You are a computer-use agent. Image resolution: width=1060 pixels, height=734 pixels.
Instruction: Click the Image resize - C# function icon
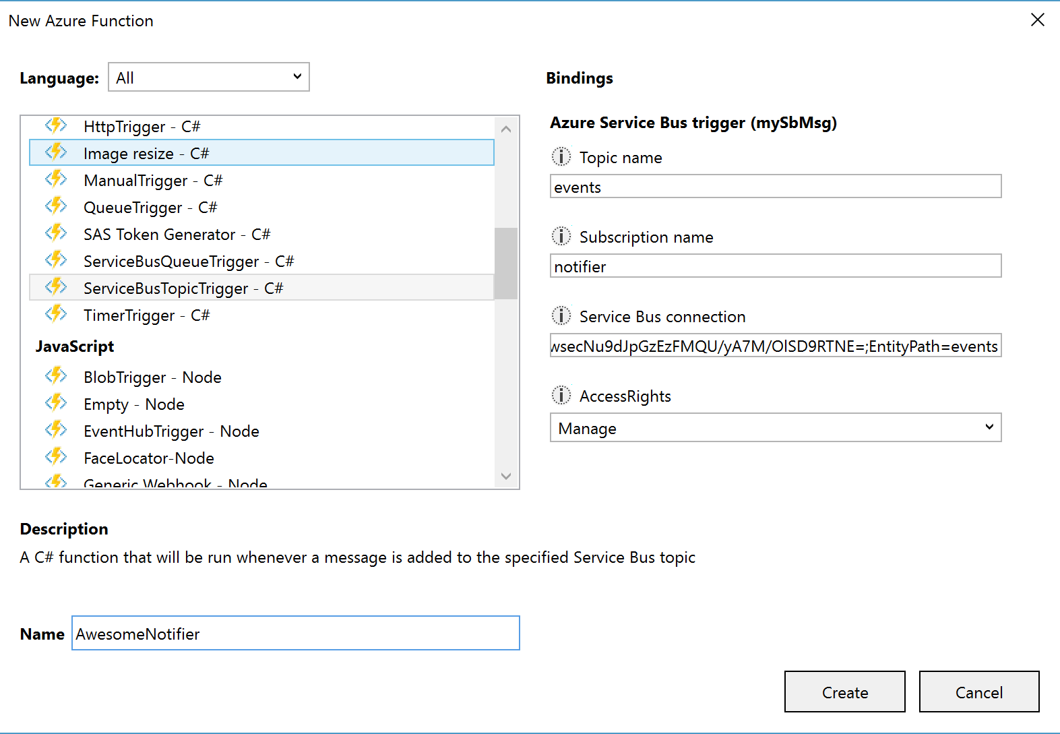click(x=56, y=152)
